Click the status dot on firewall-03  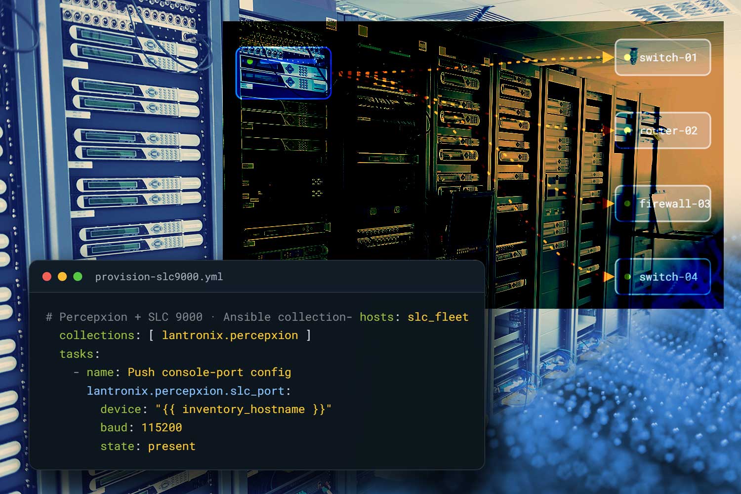(627, 204)
